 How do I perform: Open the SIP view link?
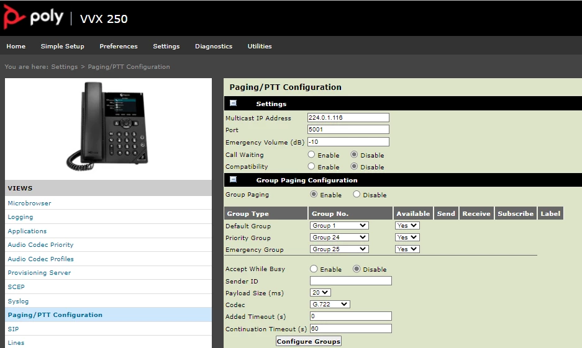coord(13,329)
